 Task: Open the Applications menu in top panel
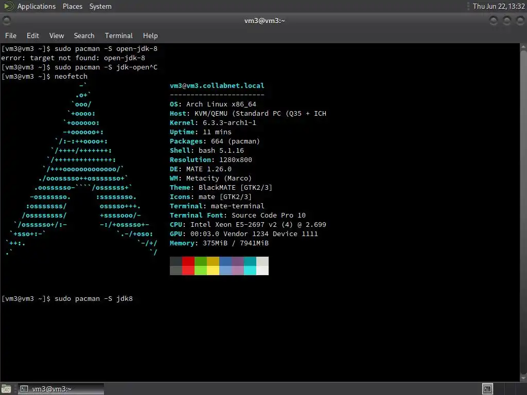click(37, 6)
